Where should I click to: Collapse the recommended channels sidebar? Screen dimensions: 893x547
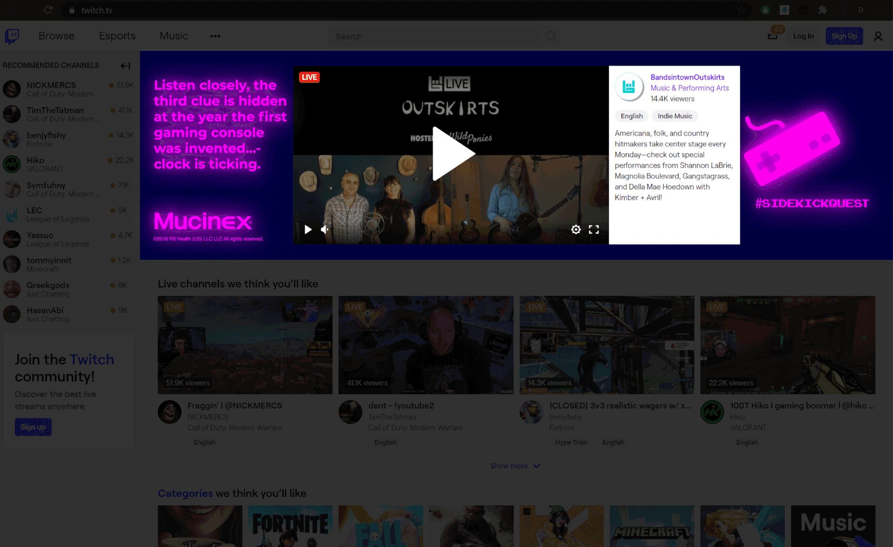125,66
